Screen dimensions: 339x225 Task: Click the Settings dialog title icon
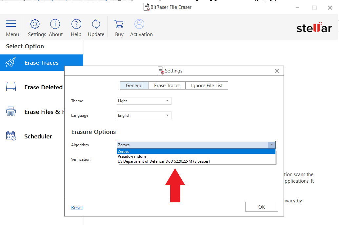[160, 71]
